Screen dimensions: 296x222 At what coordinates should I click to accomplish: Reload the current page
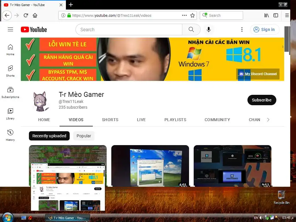tap(26, 15)
